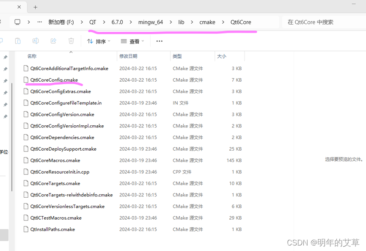The width and height of the screenshot is (366, 251).
Task: Select QtInstallPaths.cmake file
Action: (x=52, y=229)
